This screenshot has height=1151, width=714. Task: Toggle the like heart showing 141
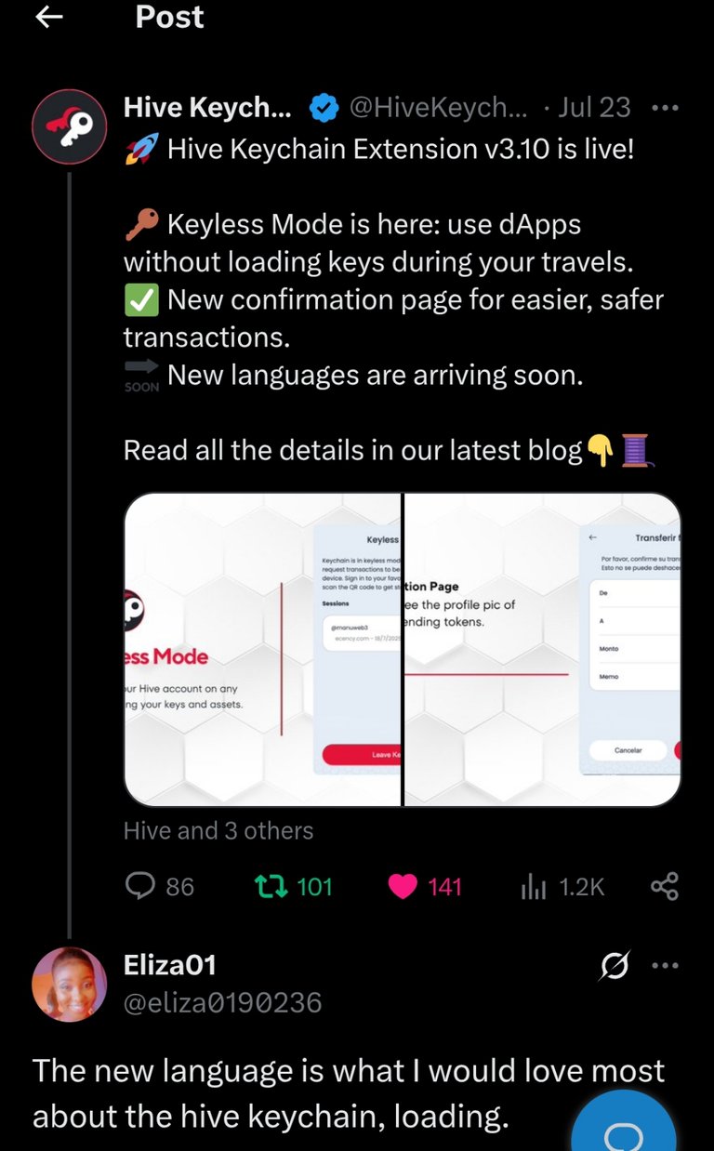[x=402, y=887]
